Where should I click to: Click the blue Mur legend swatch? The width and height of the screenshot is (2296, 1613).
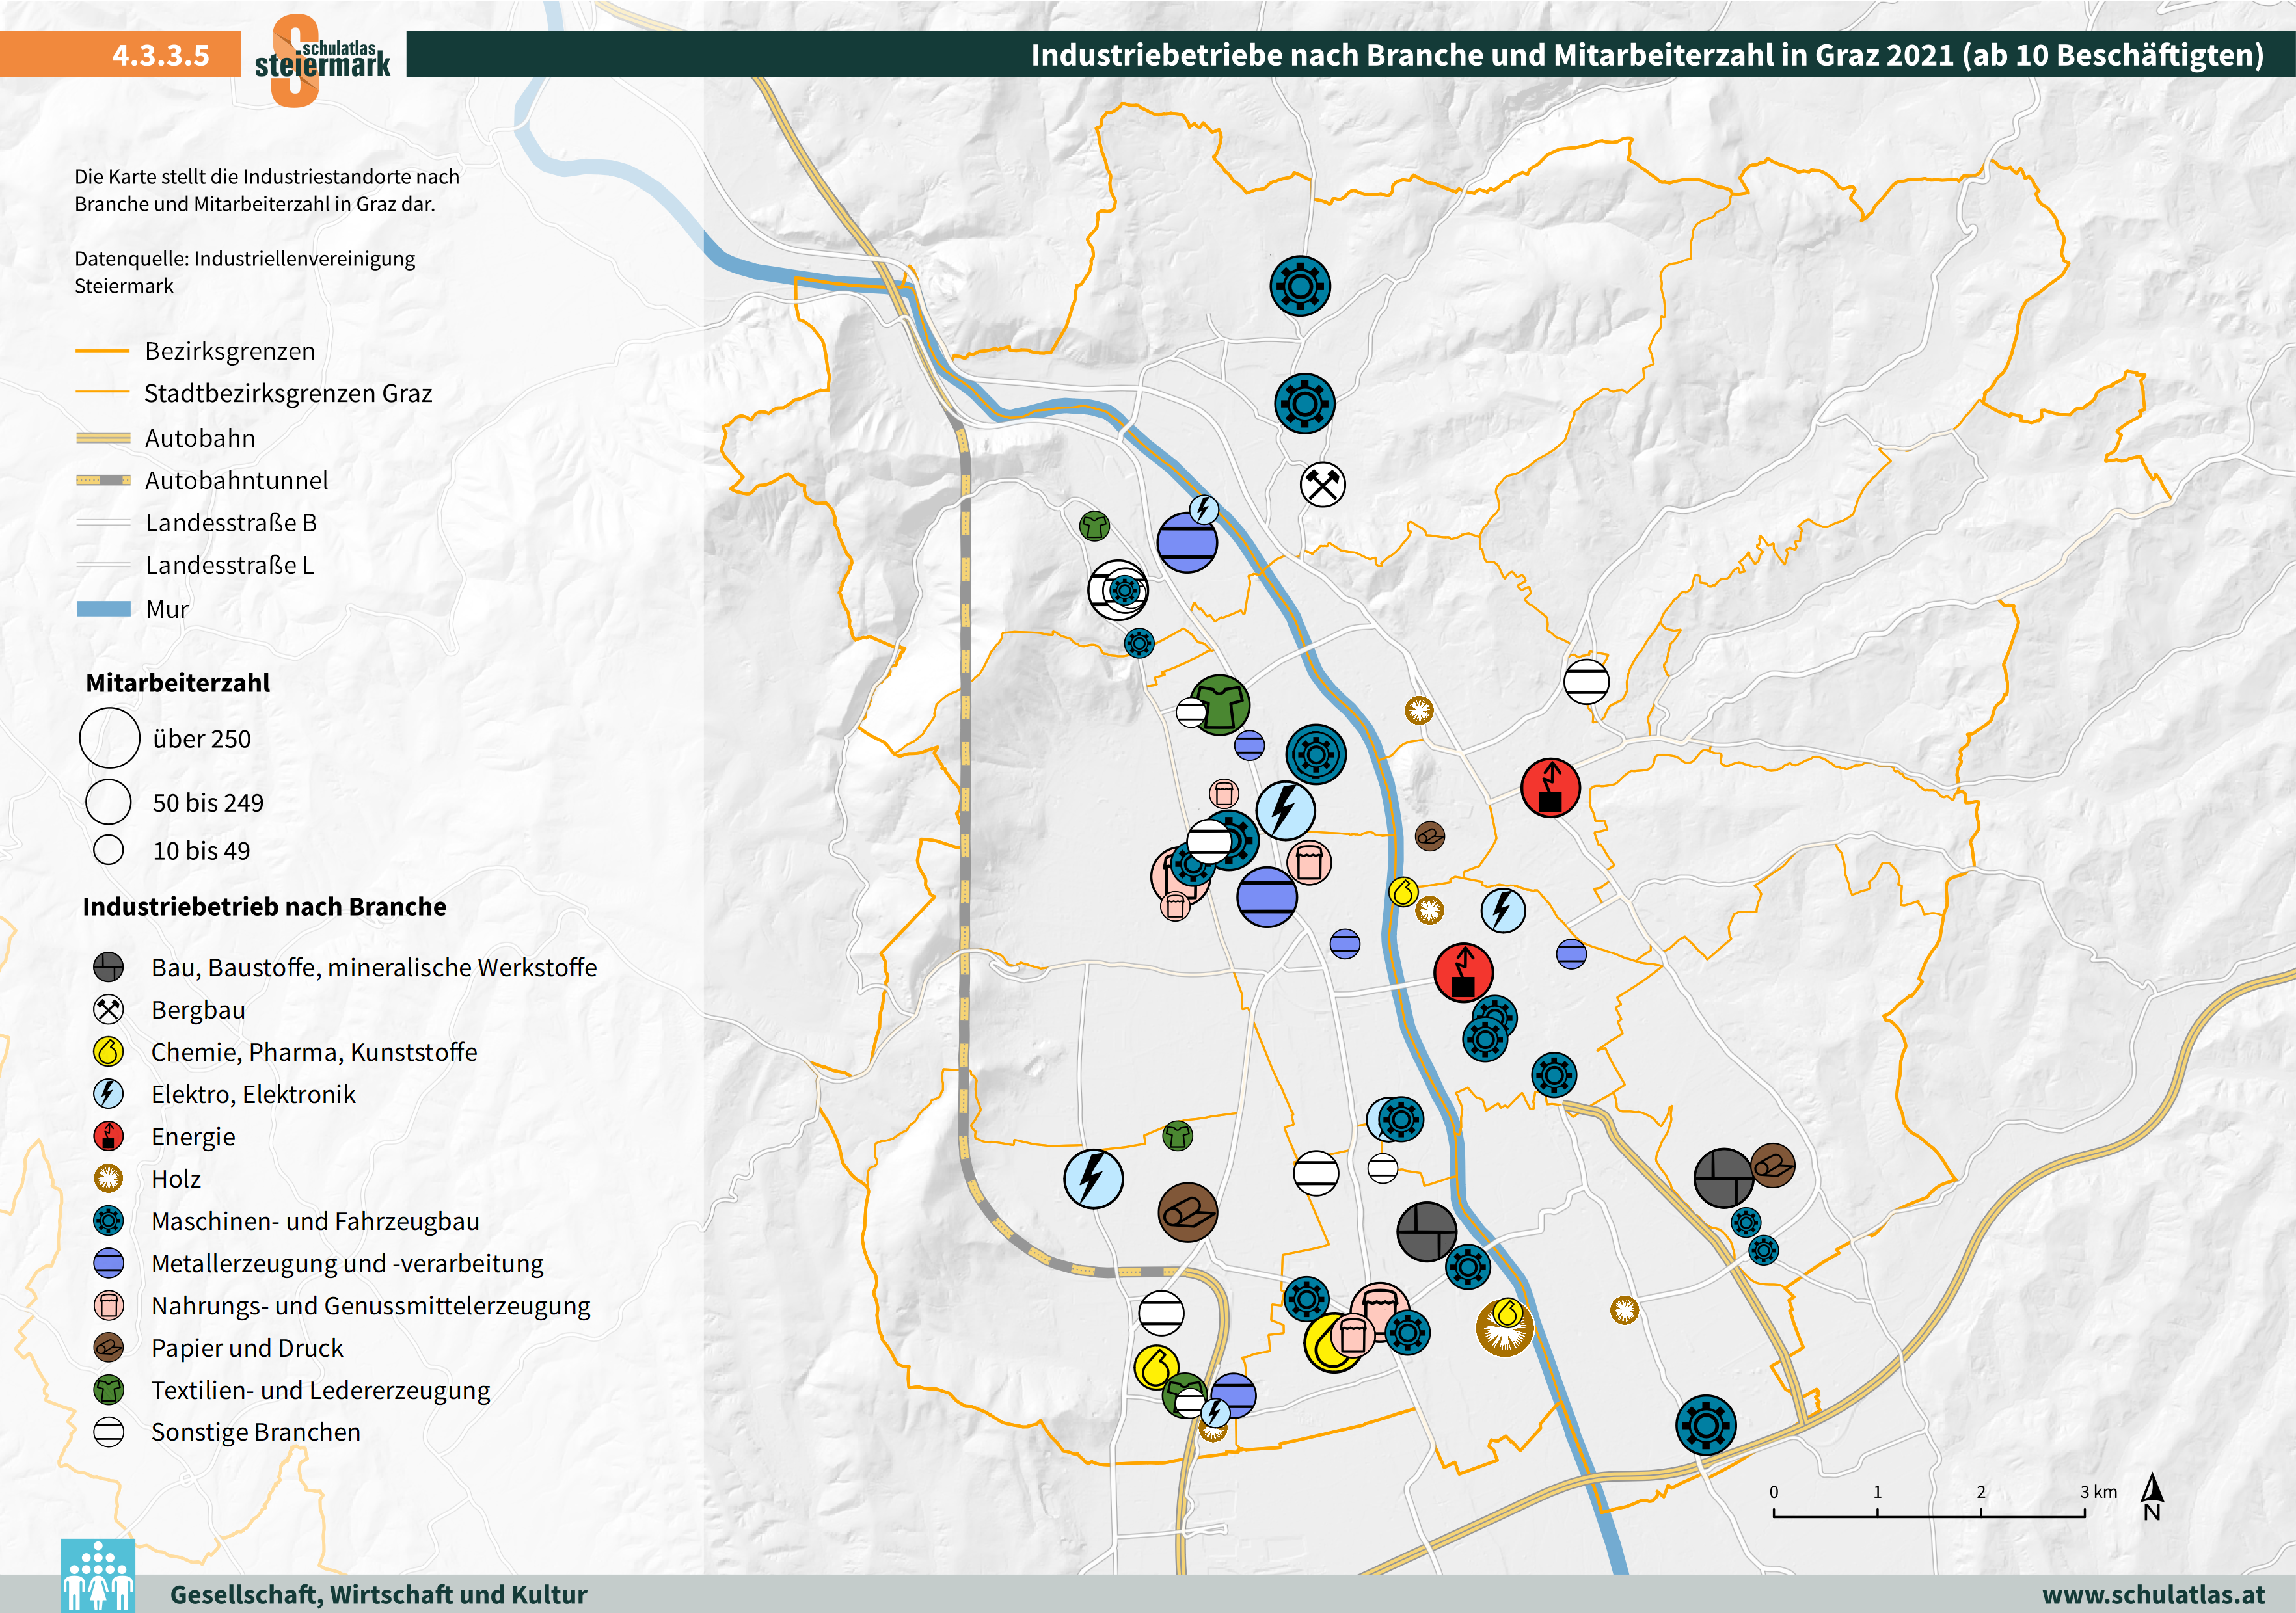pos(103,609)
